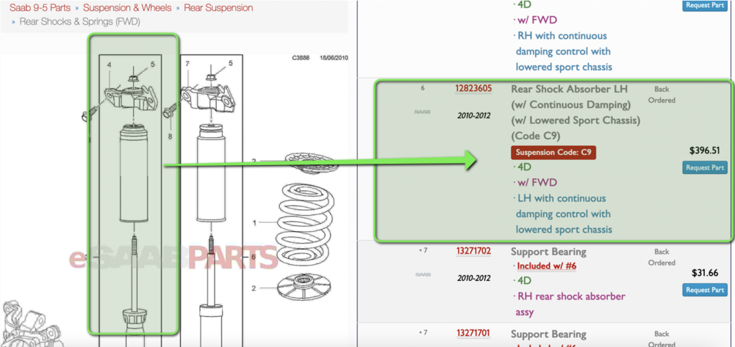Click 'w/ FWD' under Suspension Code C9

pyautogui.click(x=538, y=183)
